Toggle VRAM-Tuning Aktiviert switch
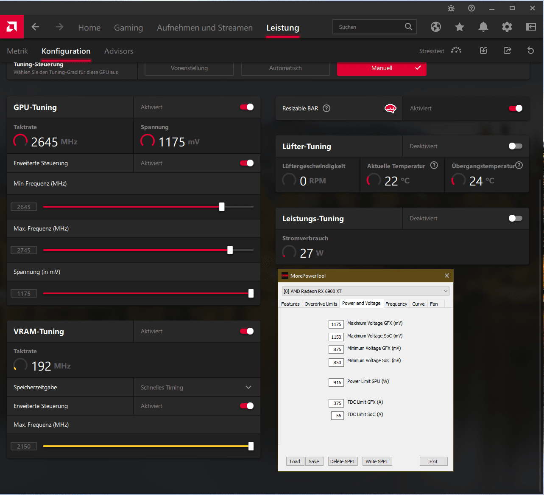 (x=247, y=331)
